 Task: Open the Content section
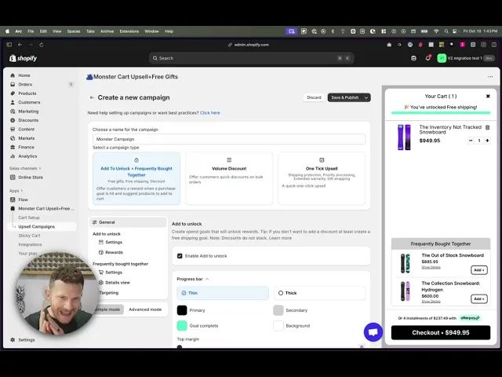coord(26,129)
